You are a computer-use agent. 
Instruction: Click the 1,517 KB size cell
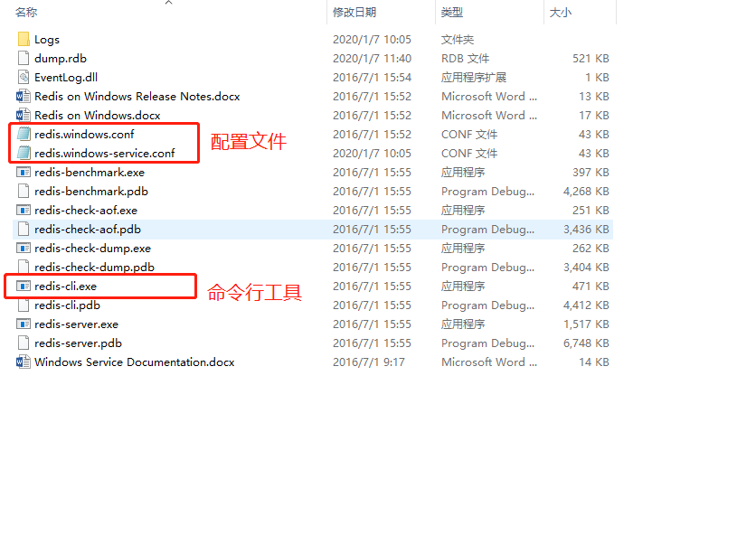pos(587,324)
